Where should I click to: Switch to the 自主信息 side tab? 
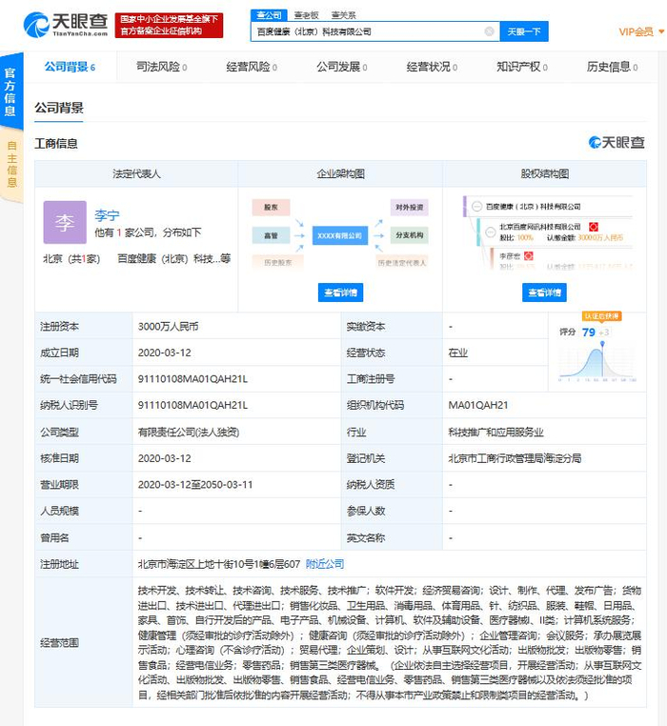(11, 165)
